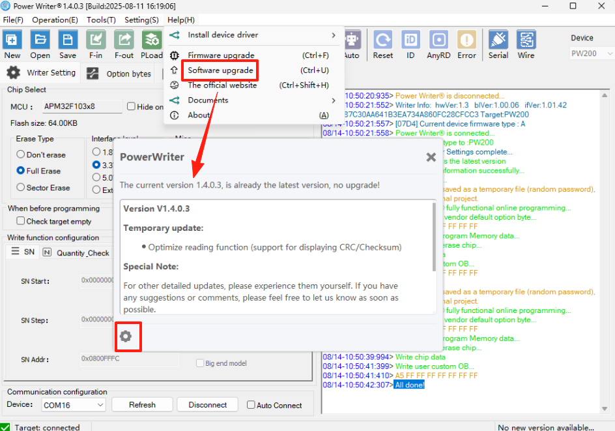This screenshot has width=615, height=431.
Task: Select the Sector Erase radio button
Action: click(21, 187)
